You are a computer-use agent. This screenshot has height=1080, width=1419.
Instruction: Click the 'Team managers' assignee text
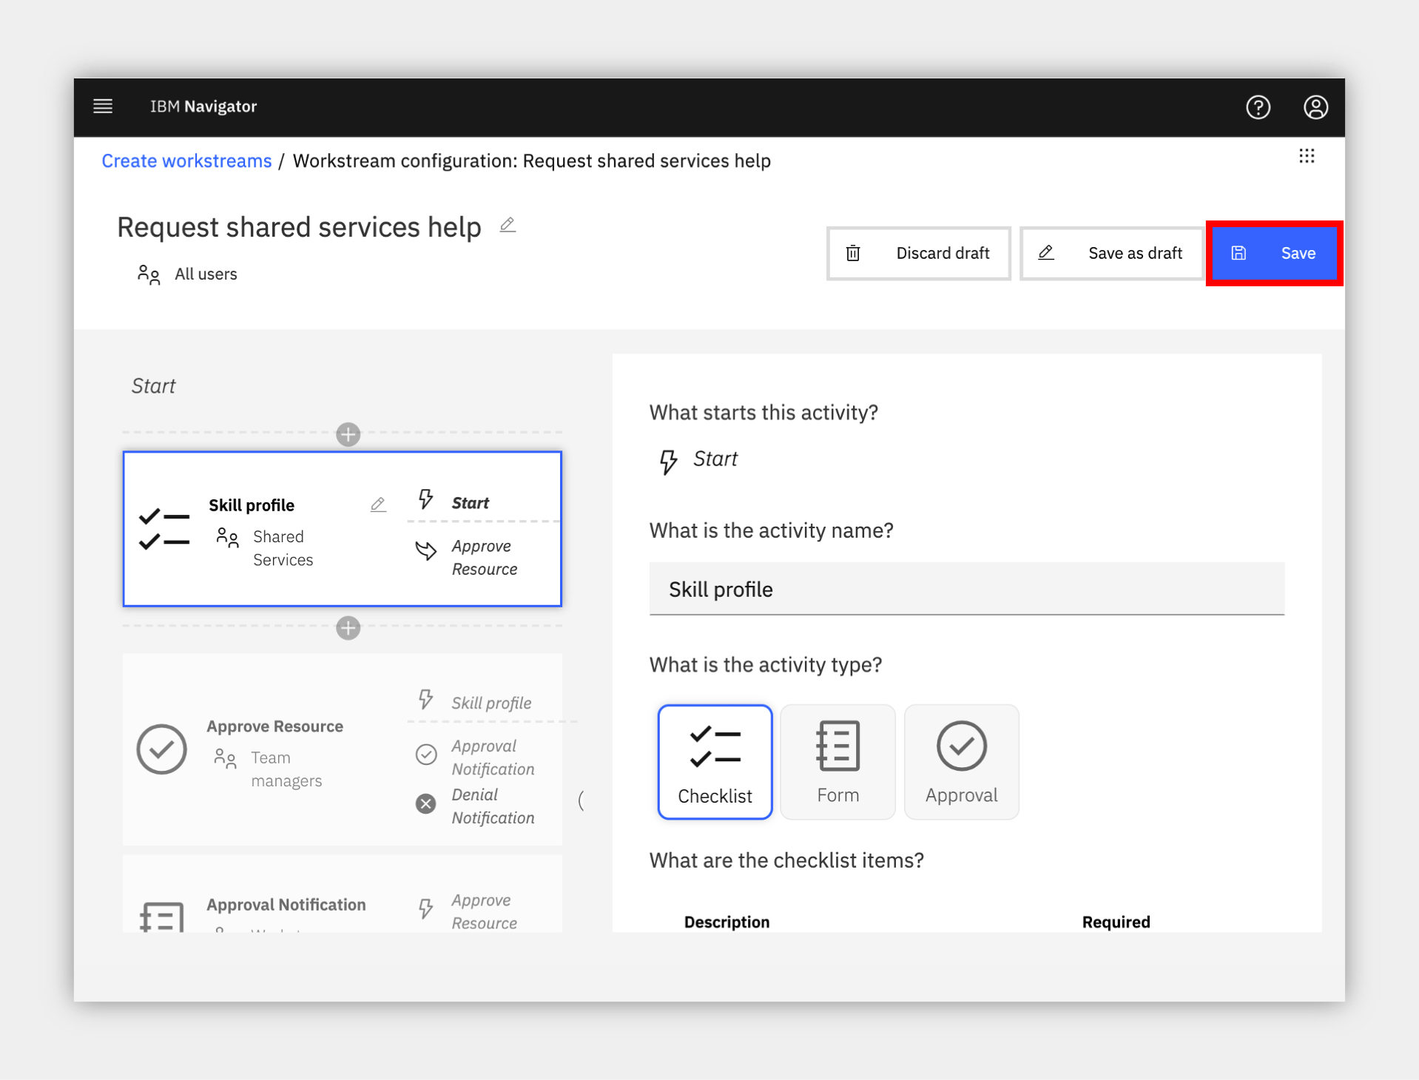click(x=286, y=769)
